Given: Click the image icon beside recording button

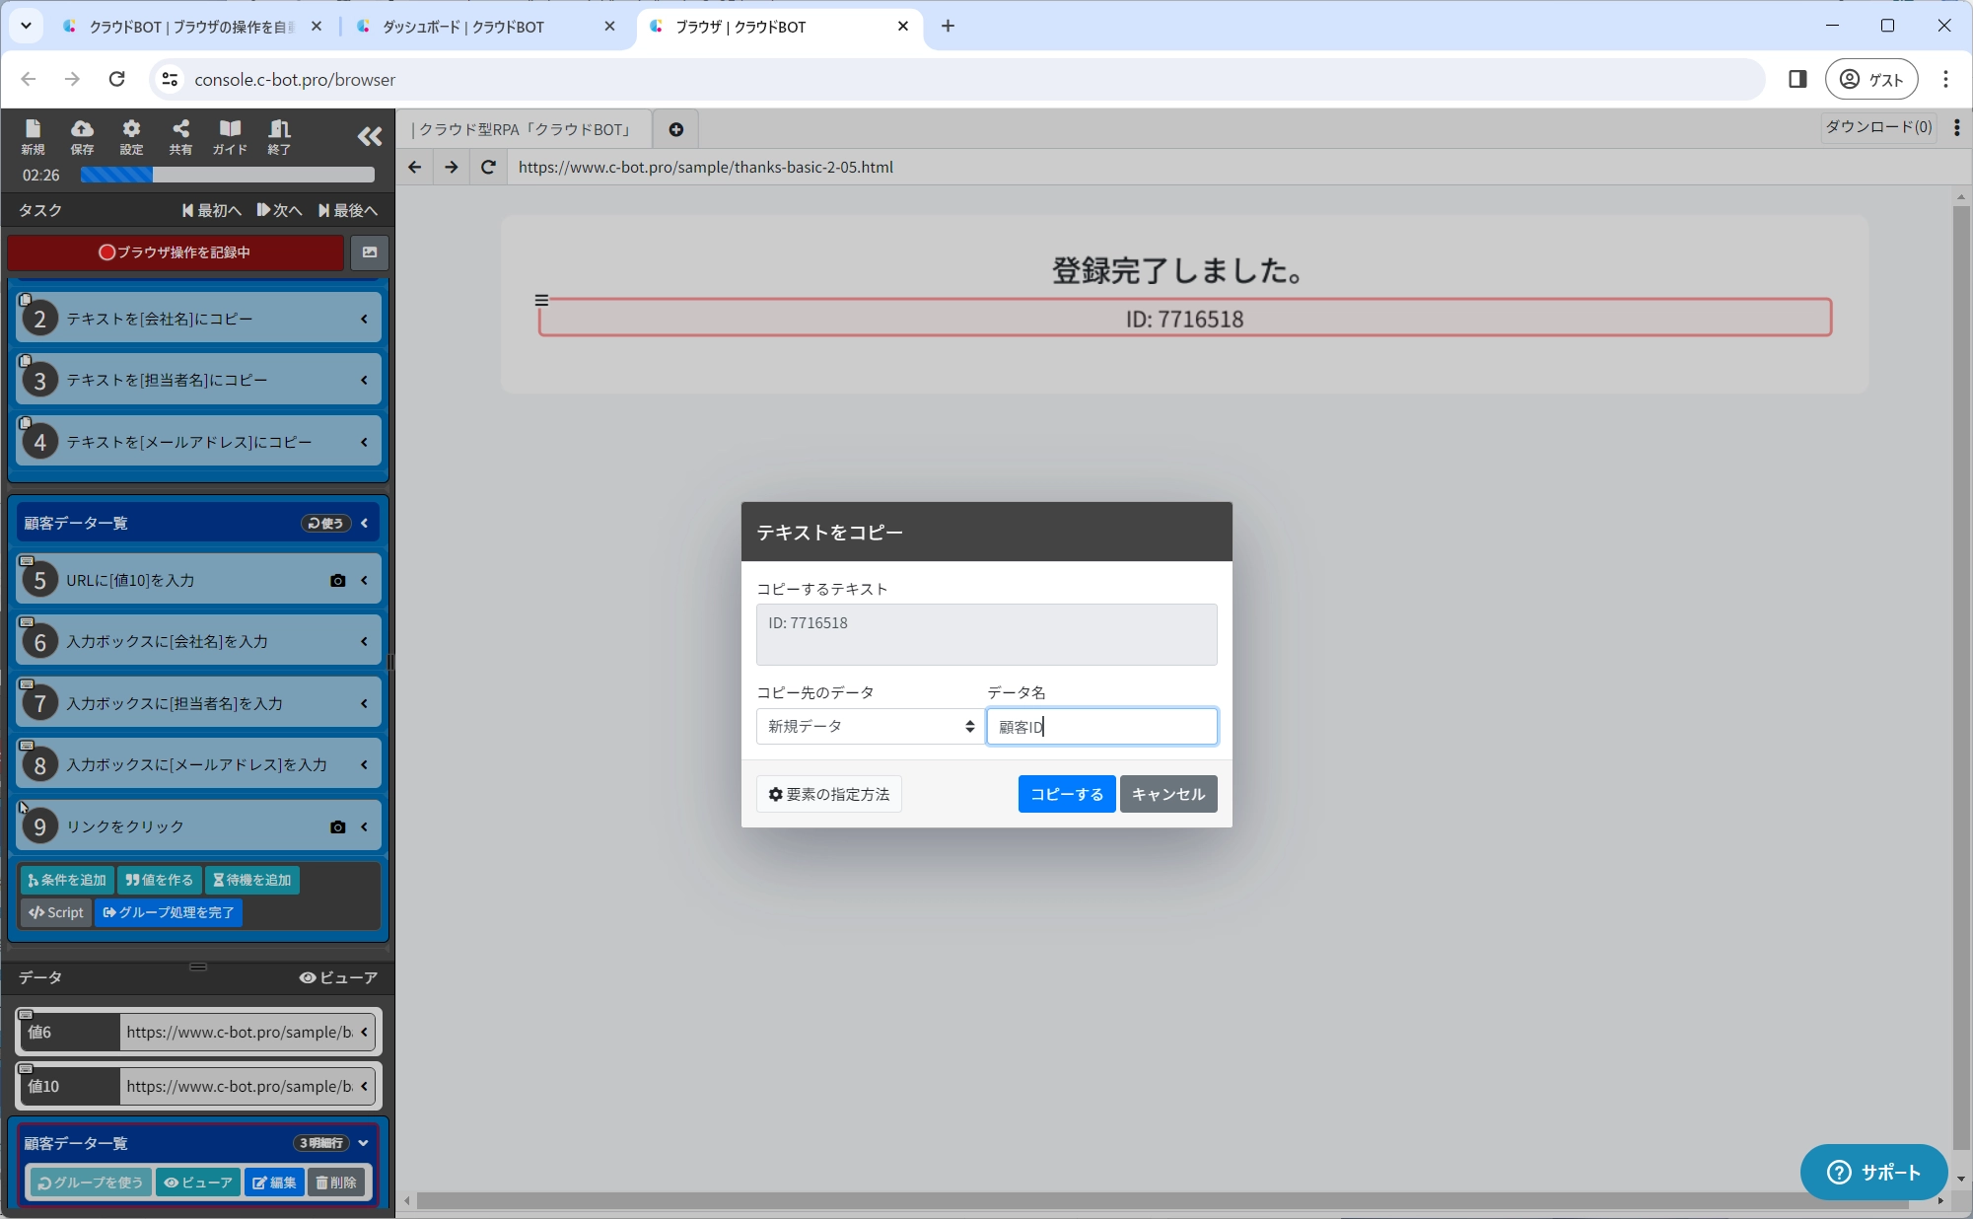Looking at the screenshot, I should coord(370,252).
